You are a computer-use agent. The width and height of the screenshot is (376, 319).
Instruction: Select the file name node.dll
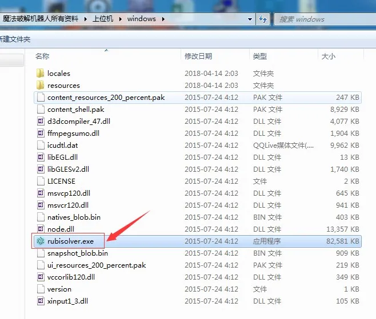click(x=61, y=229)
